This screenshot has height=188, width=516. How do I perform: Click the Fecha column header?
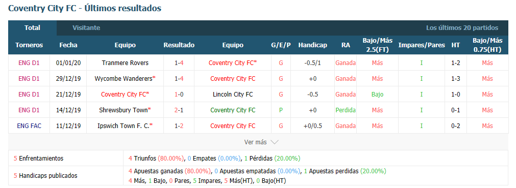[x=68, y=45]
